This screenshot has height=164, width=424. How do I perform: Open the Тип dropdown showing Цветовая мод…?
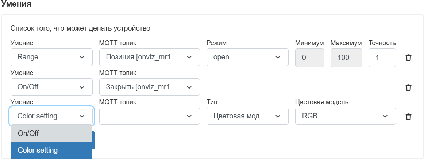[x=247, y=116]
